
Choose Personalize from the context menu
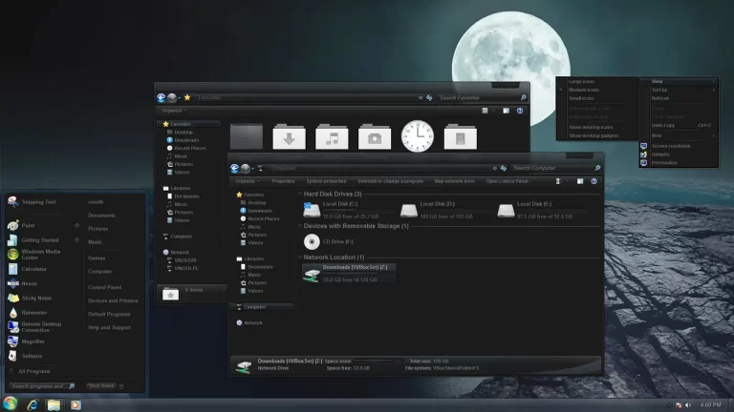[663, 162]
